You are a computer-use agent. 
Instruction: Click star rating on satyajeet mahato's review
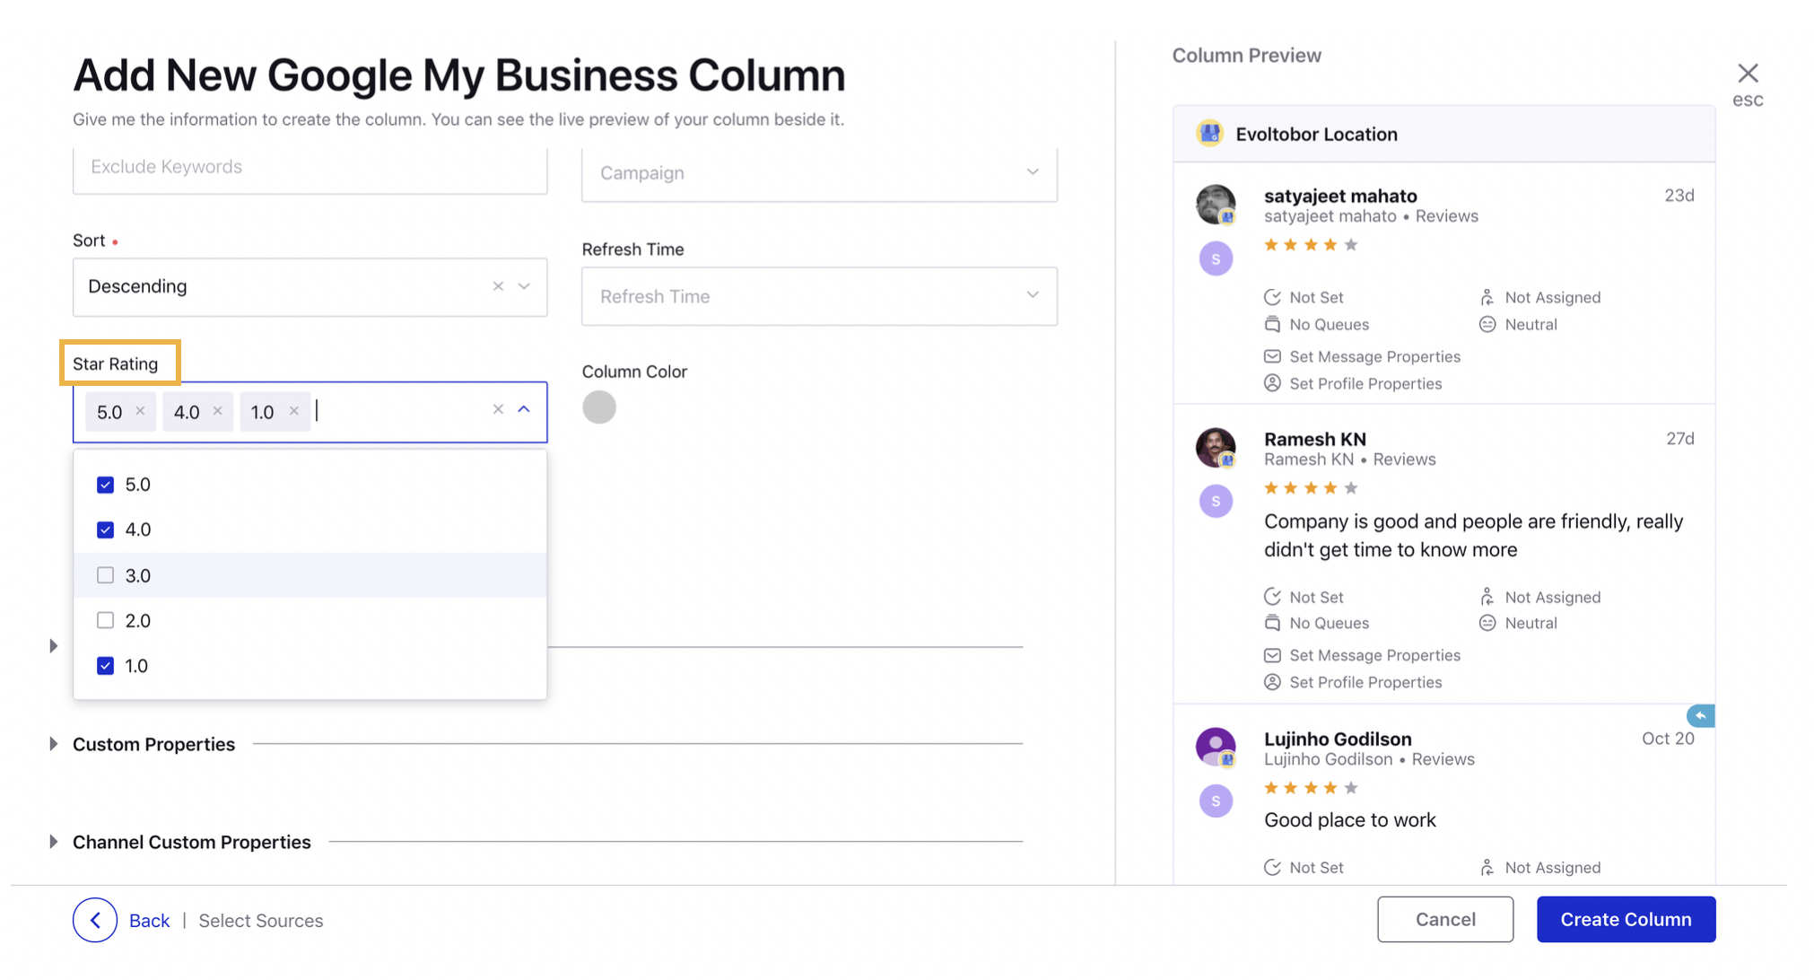[x=1311, y=245]
